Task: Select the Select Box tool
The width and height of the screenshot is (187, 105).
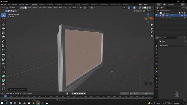Action: point(3,15)
